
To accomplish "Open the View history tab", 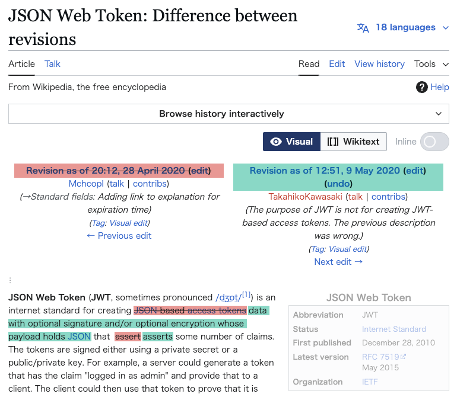I will (379, 64).
